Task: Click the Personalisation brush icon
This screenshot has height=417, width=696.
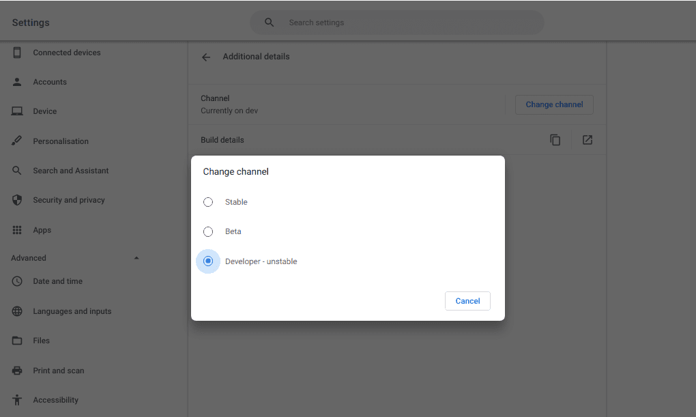Action: pos(16,141)
